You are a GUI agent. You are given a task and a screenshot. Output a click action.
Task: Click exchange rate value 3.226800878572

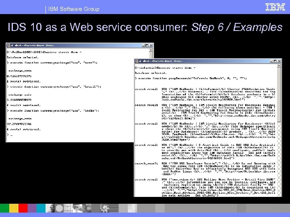point(19,100)
